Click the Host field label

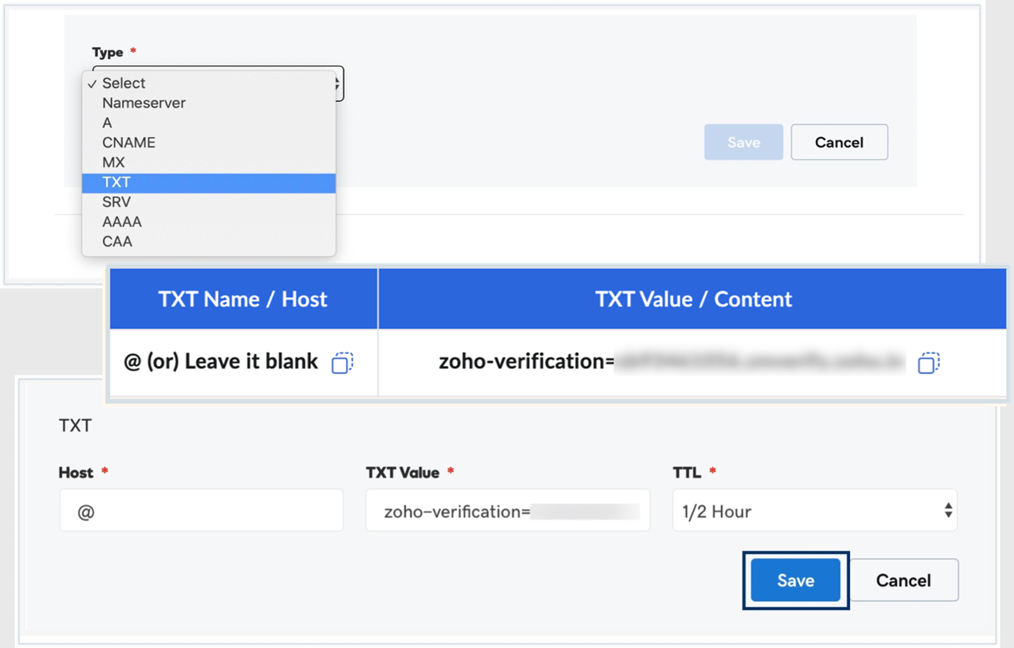click(x=76, y=473)
